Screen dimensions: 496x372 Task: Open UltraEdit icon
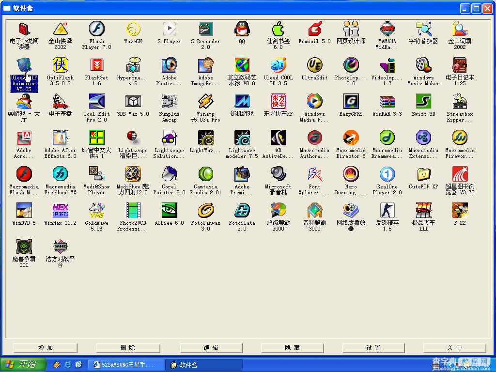click(314, 65)
